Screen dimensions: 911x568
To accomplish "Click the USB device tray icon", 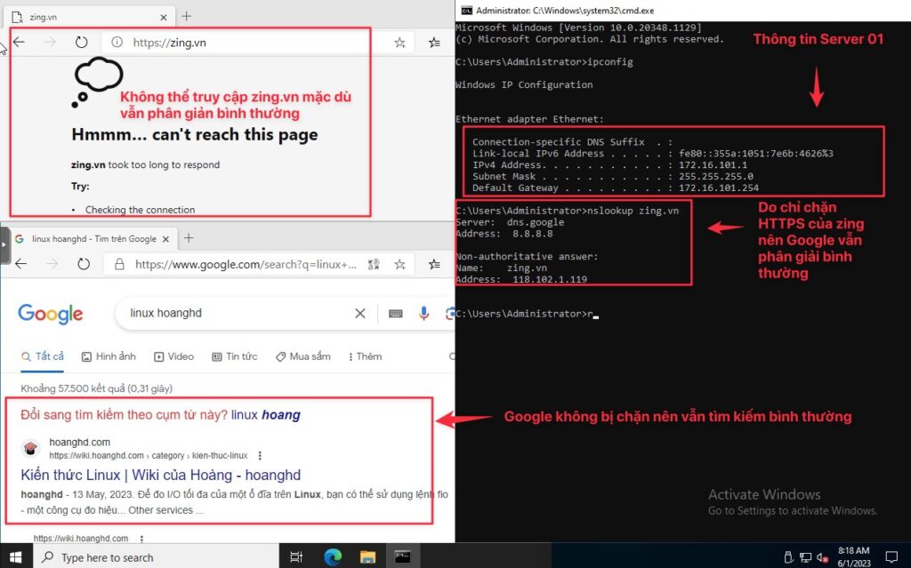I will [x=788, y=557].
